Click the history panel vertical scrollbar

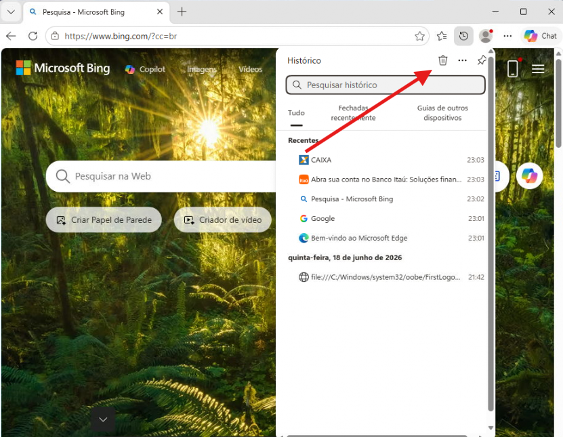point(491,233)
